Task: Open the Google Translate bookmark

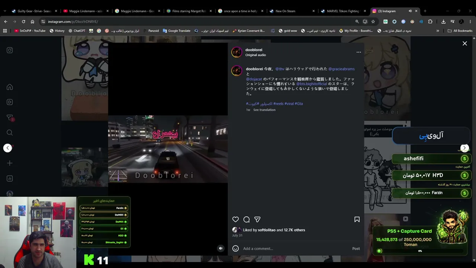Action: [176, 31]
